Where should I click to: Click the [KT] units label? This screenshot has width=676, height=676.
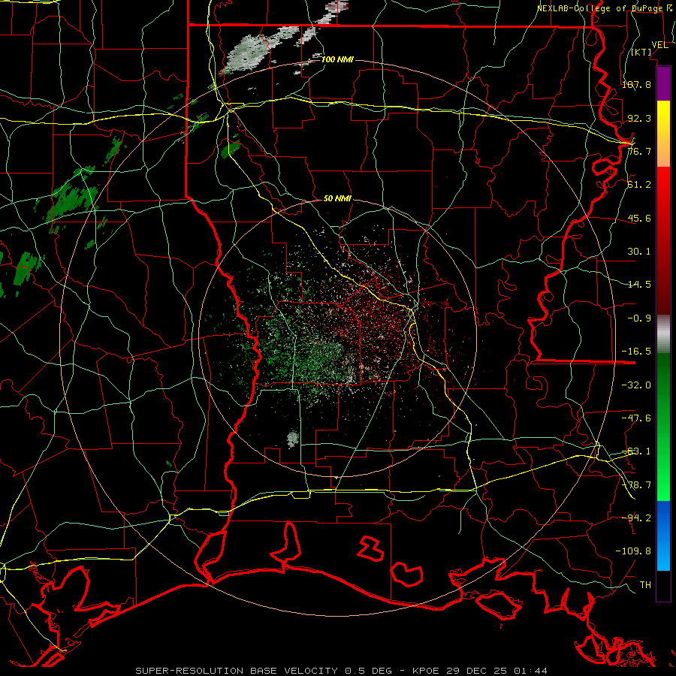pyautogui.click(x=641, y=52)
